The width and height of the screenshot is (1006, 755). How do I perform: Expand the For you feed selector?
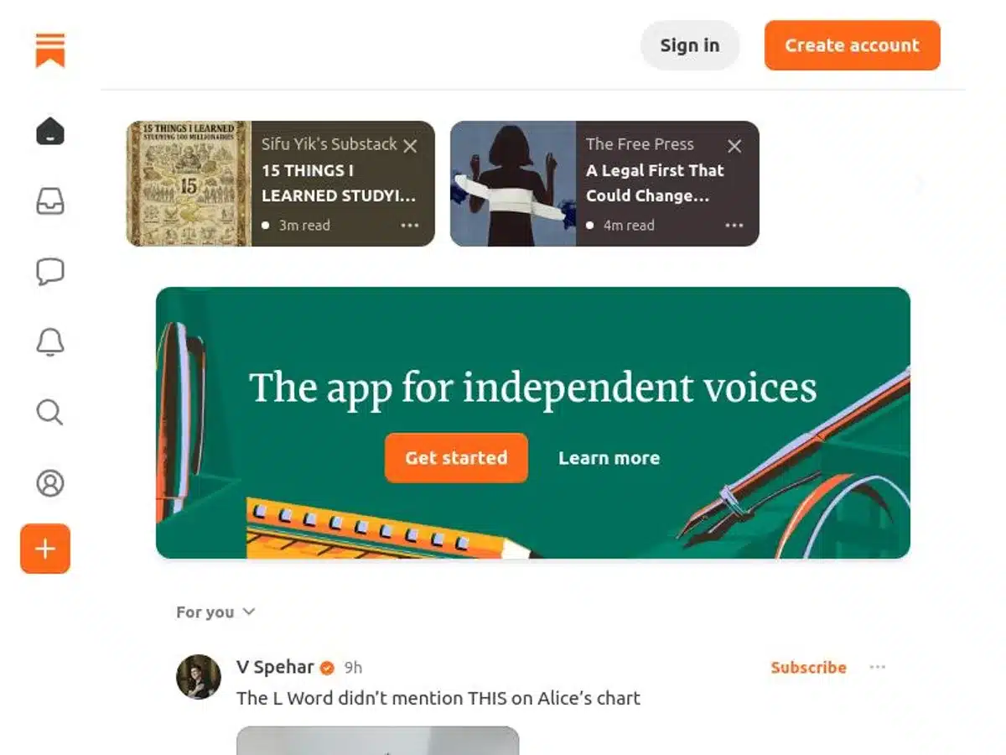click(215, 612)
